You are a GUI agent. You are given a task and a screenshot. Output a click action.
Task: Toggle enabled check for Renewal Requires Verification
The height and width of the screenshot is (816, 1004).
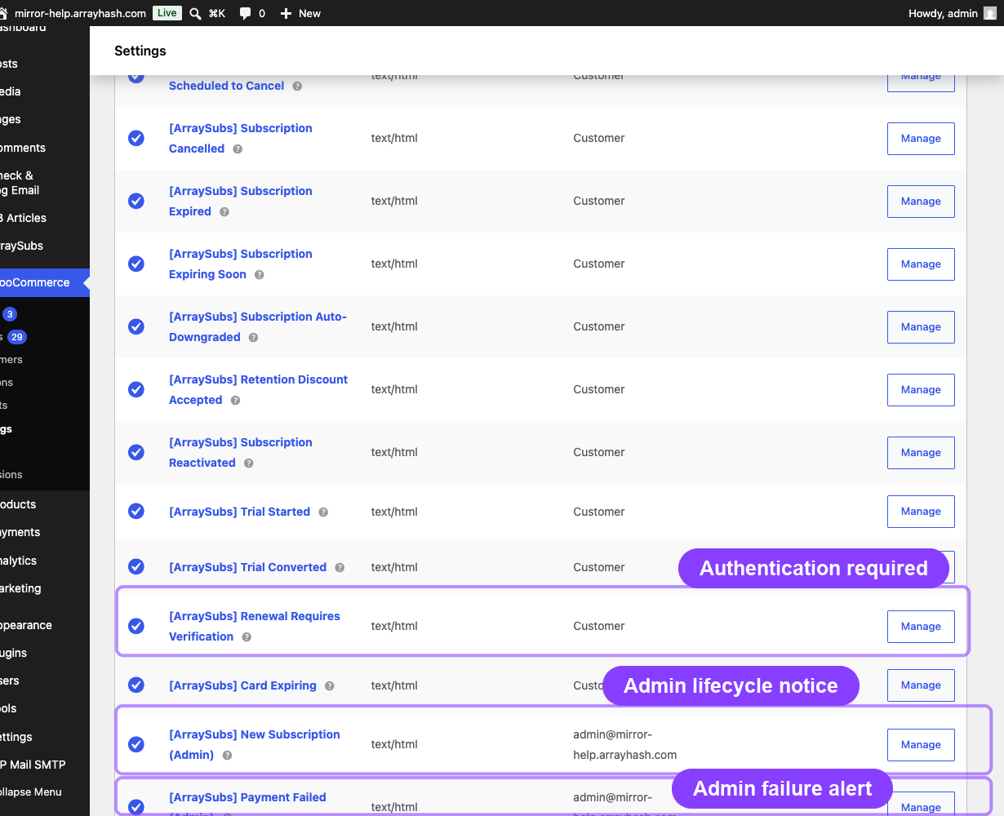coord(136,626)
